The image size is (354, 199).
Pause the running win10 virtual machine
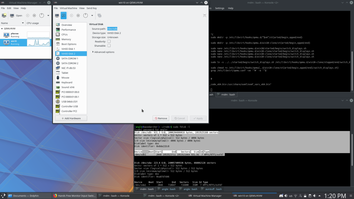(x=79, y=15)
